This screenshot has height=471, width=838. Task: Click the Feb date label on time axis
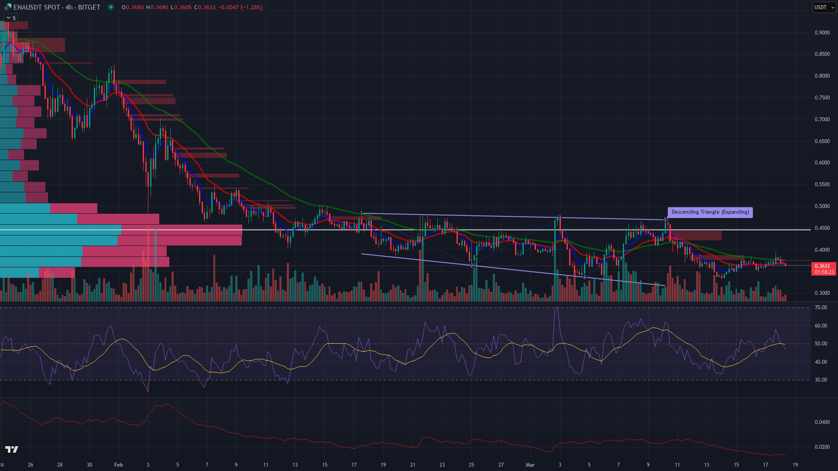click(x=118, y=465)
